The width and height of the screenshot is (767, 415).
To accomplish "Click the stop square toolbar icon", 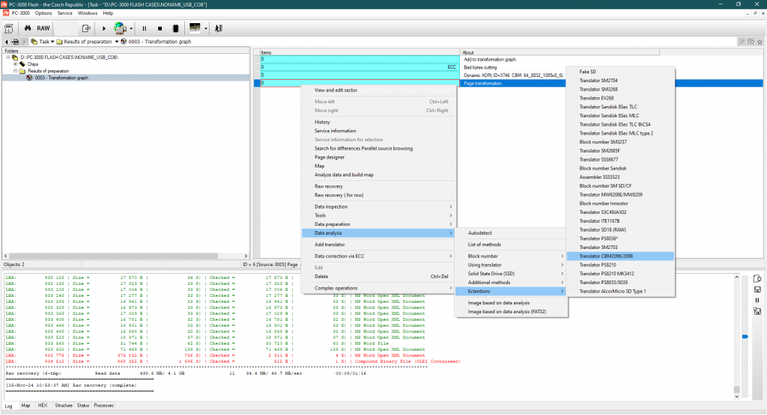I will coord(159,28).
